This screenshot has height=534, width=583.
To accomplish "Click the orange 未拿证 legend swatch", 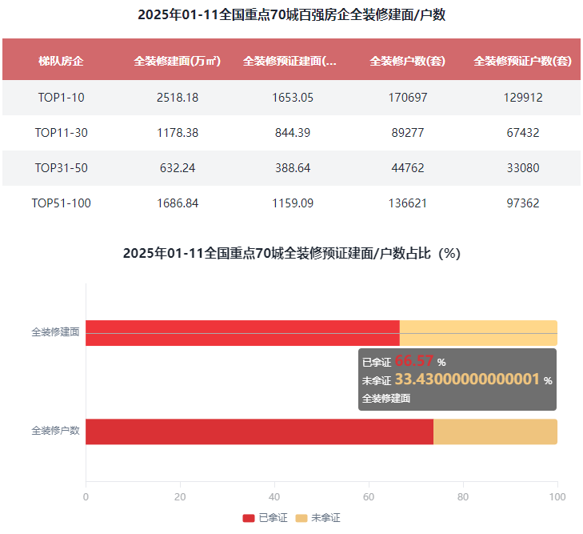I will tap(301, 518).
